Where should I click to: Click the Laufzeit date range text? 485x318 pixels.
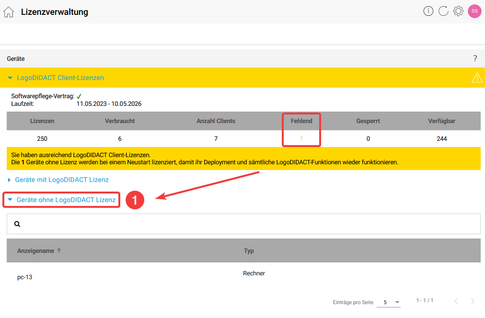[109, 104]
